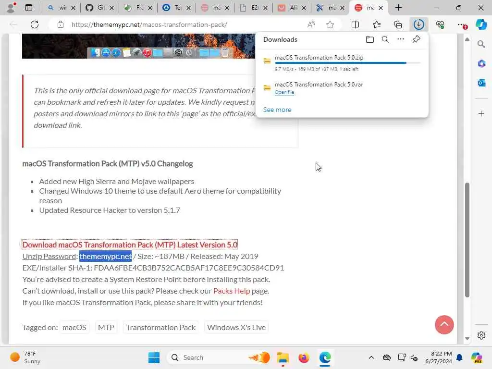The width and height of the screenshot is (492, 369).
Task: Click the zip download progress bar
Action: (347, 63)
